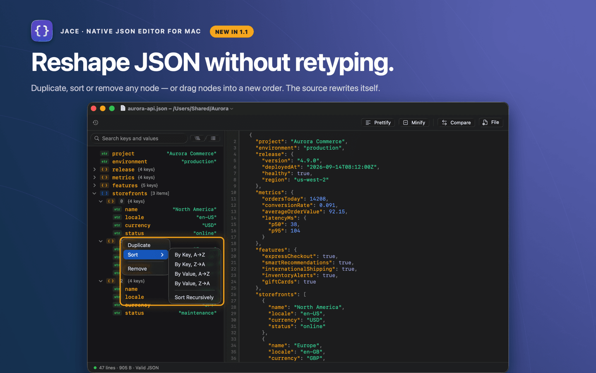The width and height of the screenshot is (596, 373).
Task: Click the document icon beside aurora-api.json
Action: (x=123, y=108)
